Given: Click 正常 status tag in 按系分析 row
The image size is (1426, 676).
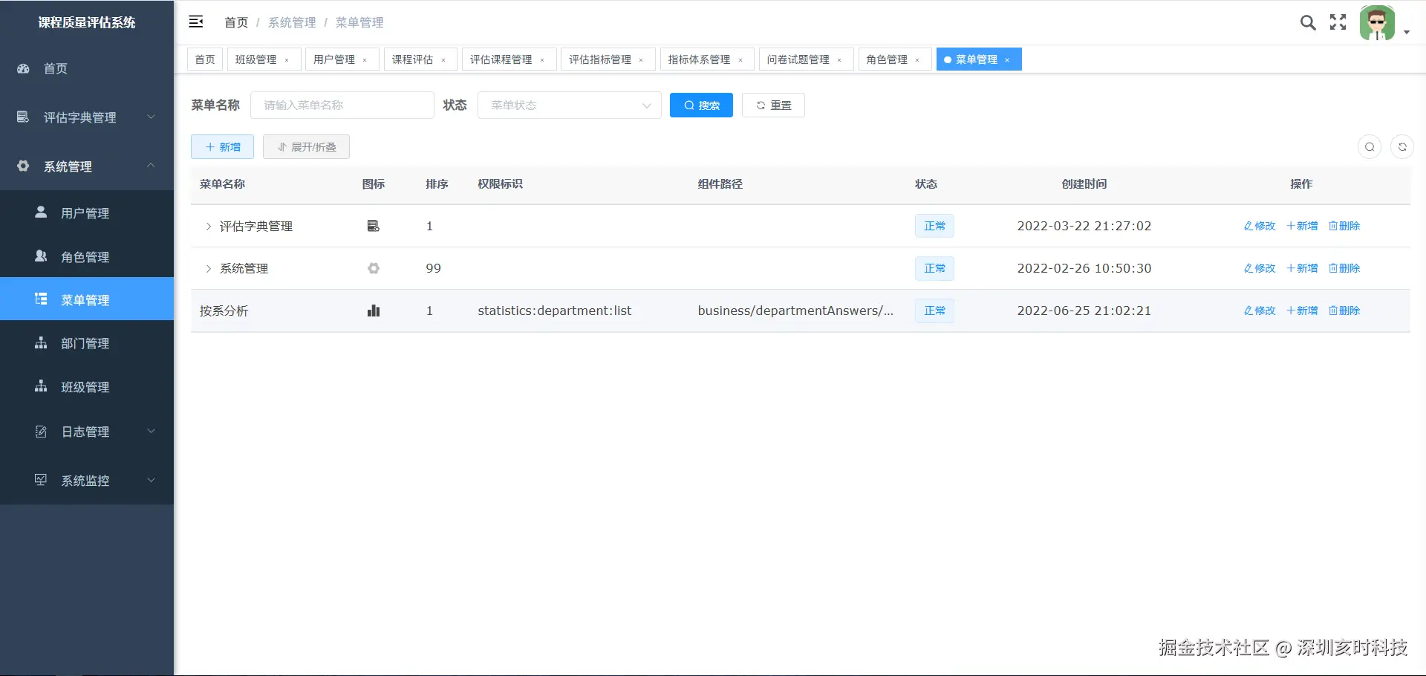Looking at the screenshot, I should click(934, 311).
